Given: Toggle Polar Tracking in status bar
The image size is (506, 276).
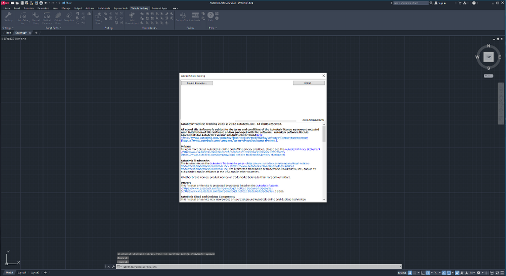Looking at the screenshot, I should [428, 273].
